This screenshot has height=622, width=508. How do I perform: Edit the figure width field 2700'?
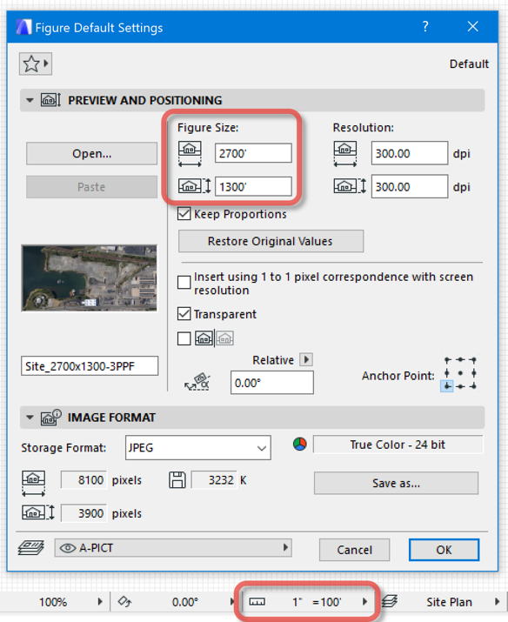pos(253,153)
